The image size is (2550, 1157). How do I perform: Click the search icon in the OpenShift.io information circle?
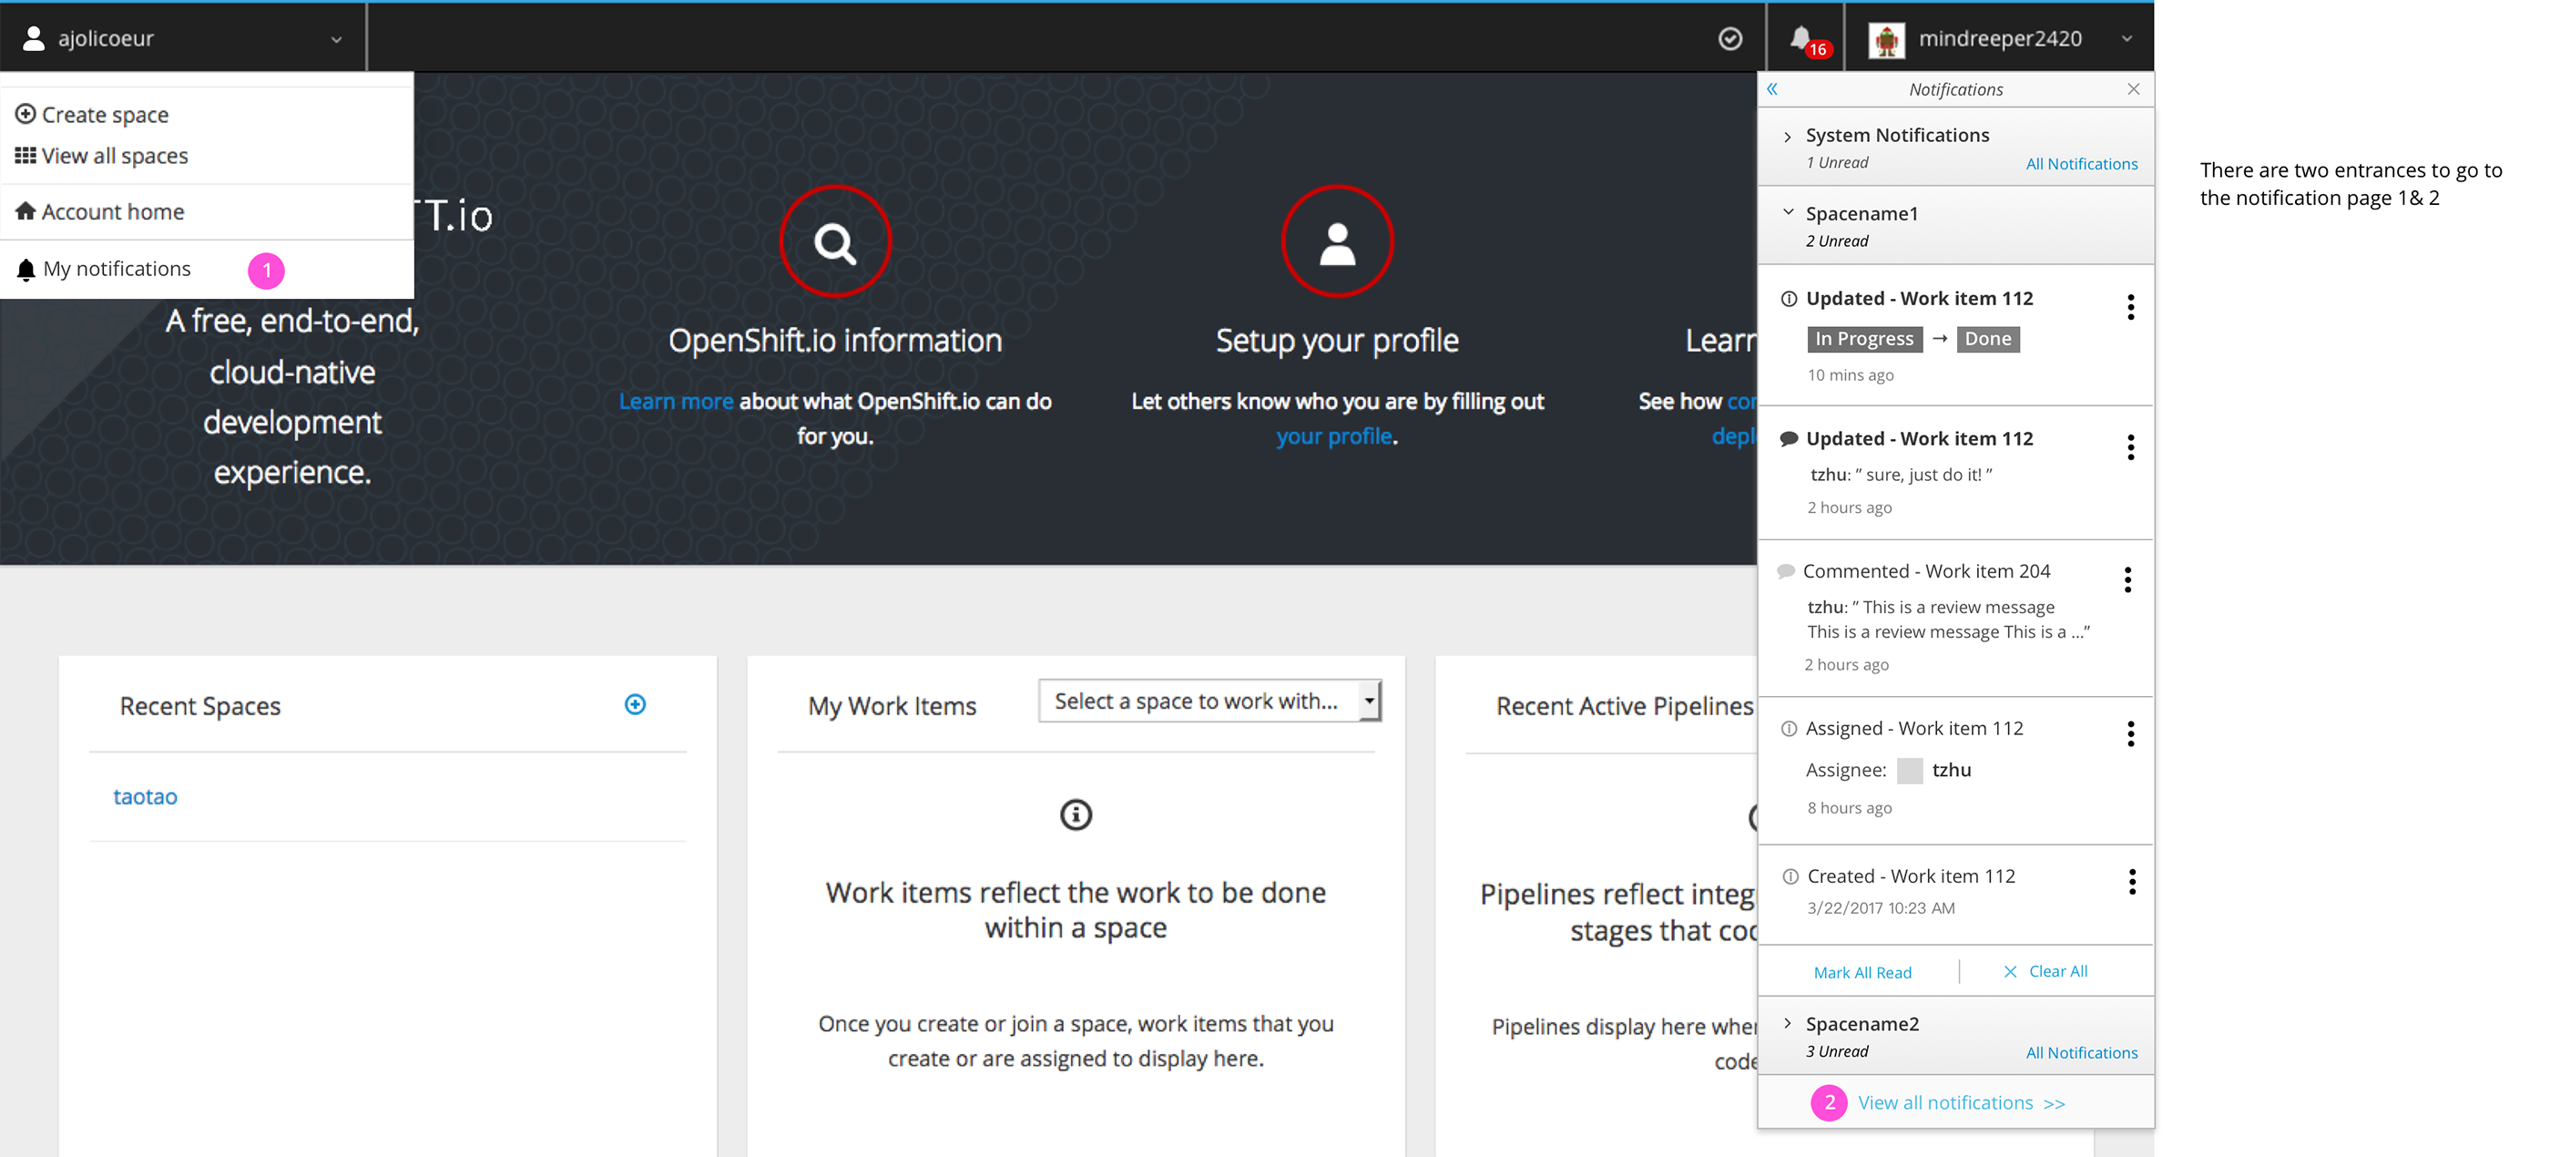click(x=834, y=240)
